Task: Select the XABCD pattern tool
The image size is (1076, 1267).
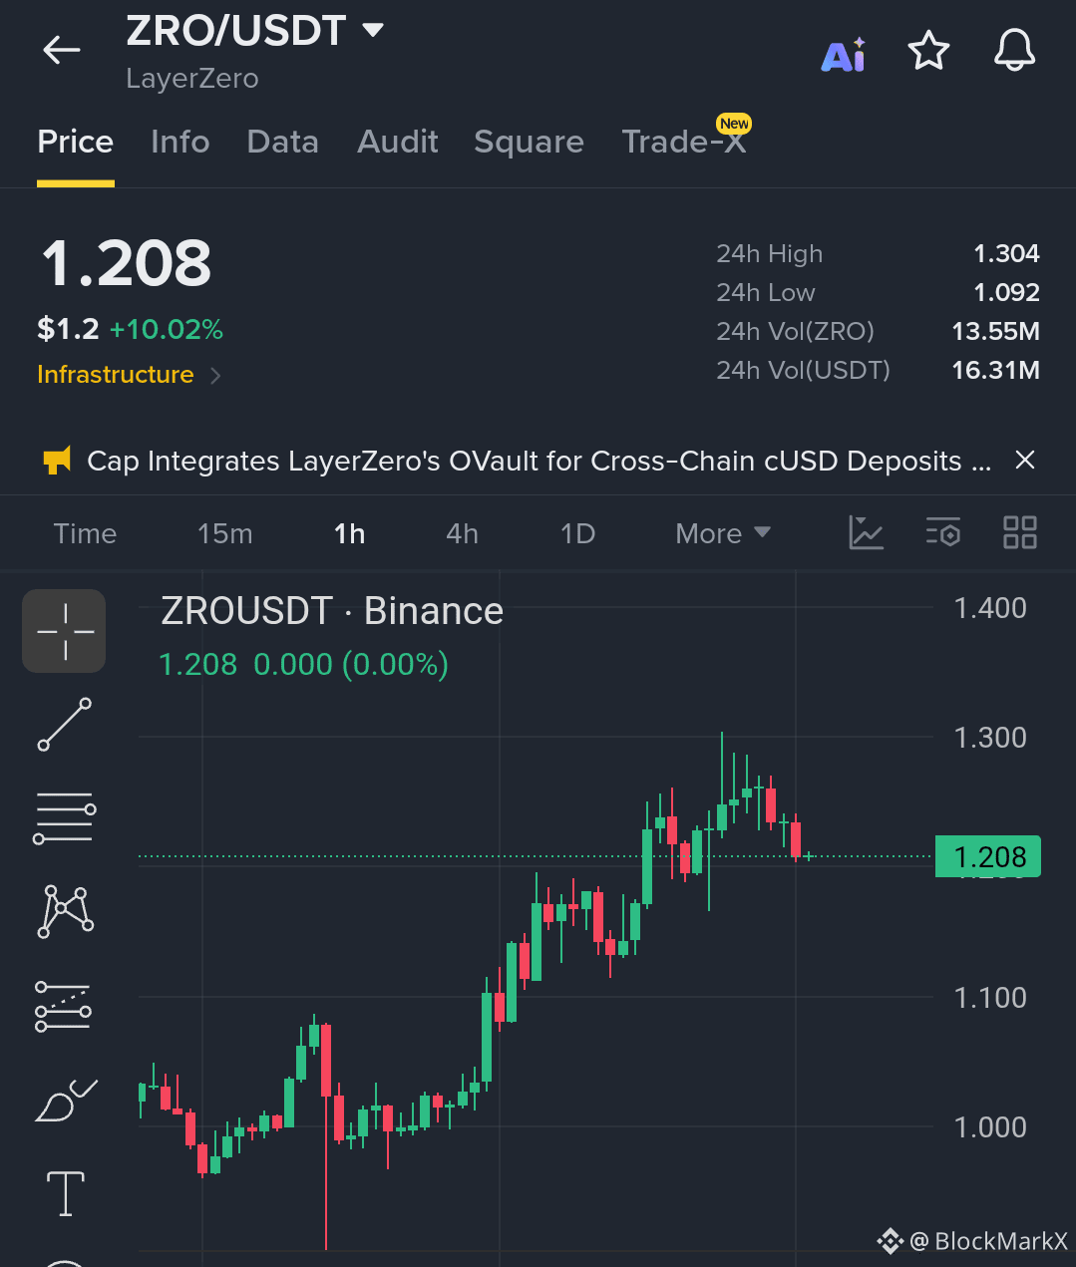Action: (65, 911)
